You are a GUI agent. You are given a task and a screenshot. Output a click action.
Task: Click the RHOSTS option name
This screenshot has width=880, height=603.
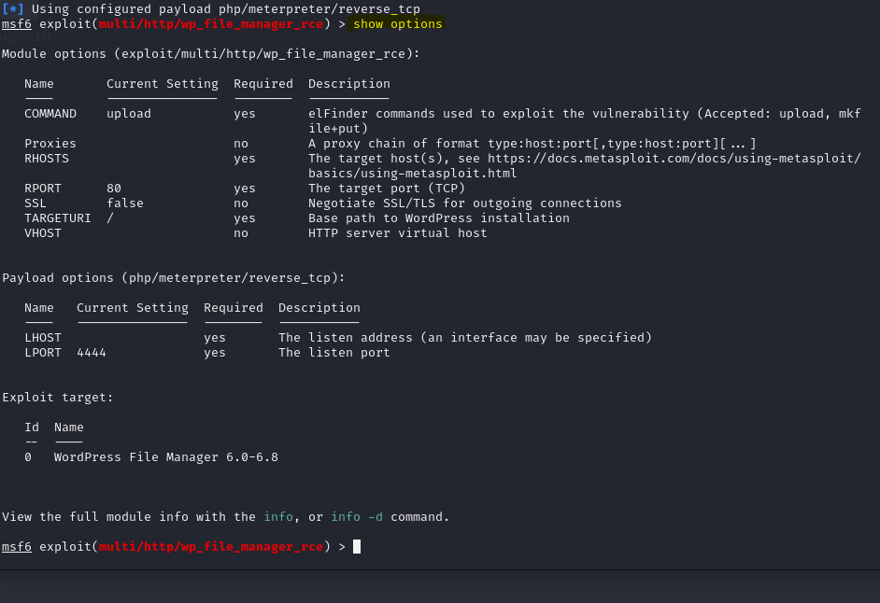tap(47, 158)
